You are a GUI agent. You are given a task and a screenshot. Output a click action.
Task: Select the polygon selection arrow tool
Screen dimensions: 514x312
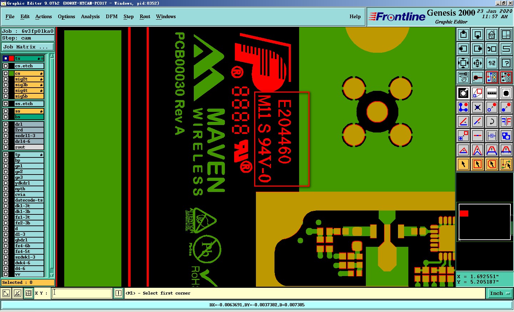pyautogui.click(x=492, y=164)
